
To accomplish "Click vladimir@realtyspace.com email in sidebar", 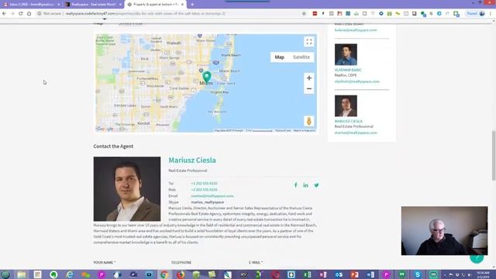I will pos(356,81).
